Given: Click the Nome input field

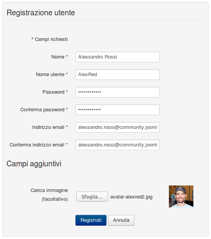Looking at the screenshot, I should [118, 57].
